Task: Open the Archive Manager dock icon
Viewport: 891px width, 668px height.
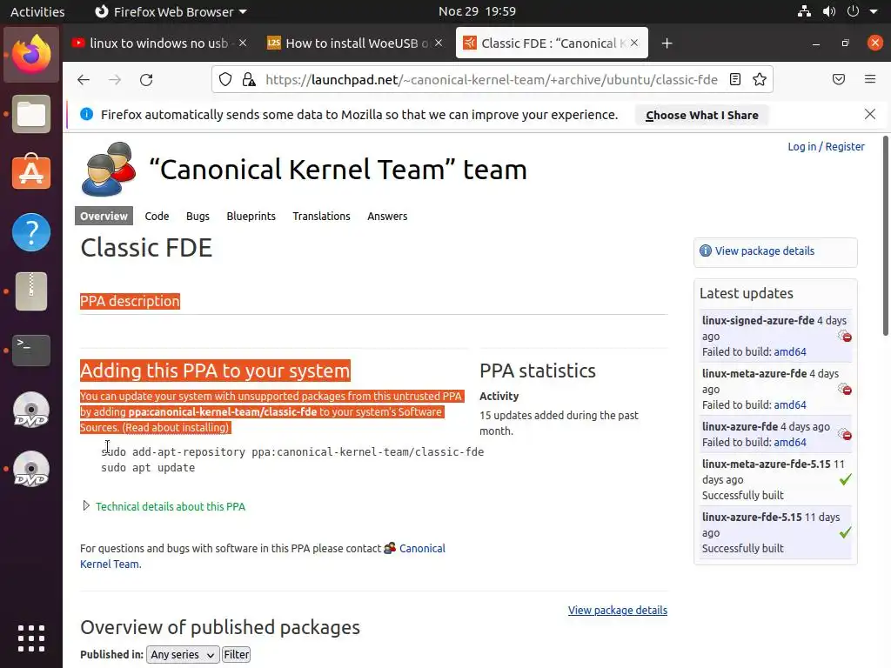Action: click(31, 291)
